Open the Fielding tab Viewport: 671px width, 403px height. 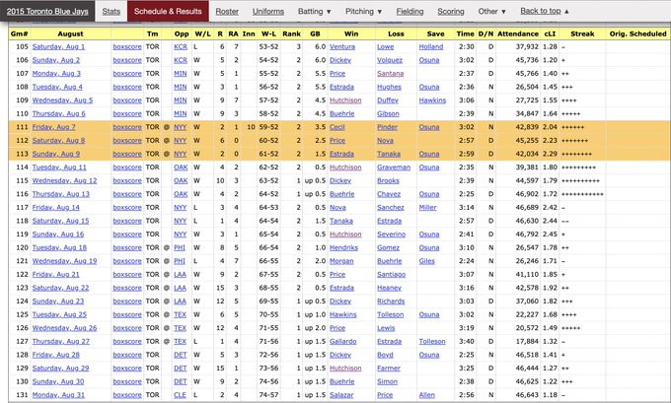point(410,12)
